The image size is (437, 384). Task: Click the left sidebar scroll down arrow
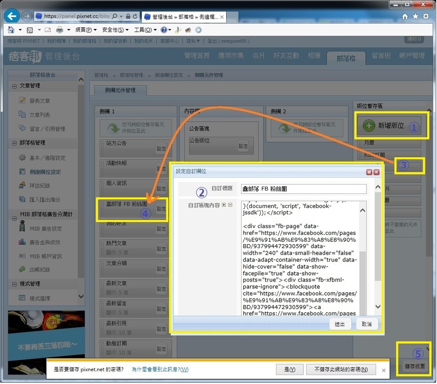(81, 297)
